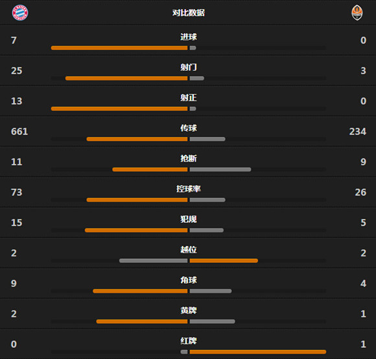Click the goals value 7
This screenshot has width=376, height=359.
pyautogui.click(x=14, y=40)
